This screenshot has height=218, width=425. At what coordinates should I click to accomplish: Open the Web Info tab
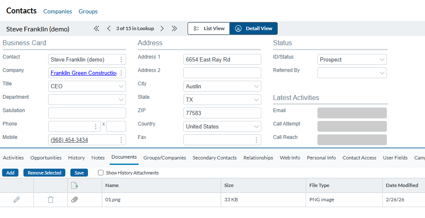(x=290, y=158)
